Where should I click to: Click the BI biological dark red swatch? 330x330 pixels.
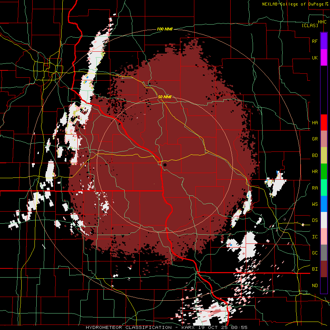pos(324,269)
